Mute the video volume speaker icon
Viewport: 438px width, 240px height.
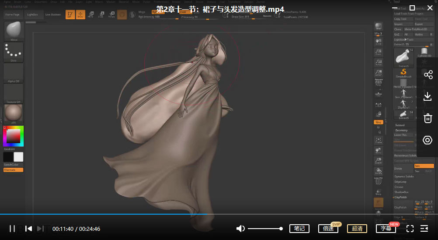tap(240, 229)
